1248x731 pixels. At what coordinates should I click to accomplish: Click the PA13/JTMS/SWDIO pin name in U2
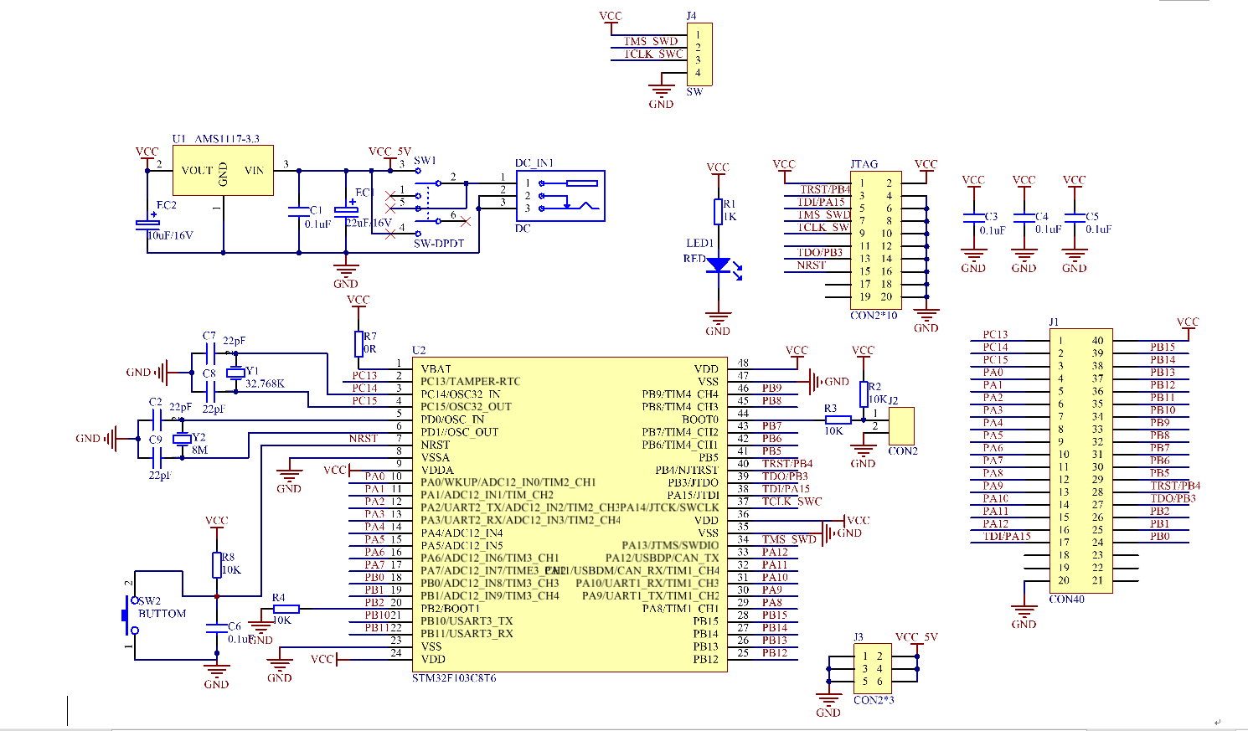coord(670,545)
